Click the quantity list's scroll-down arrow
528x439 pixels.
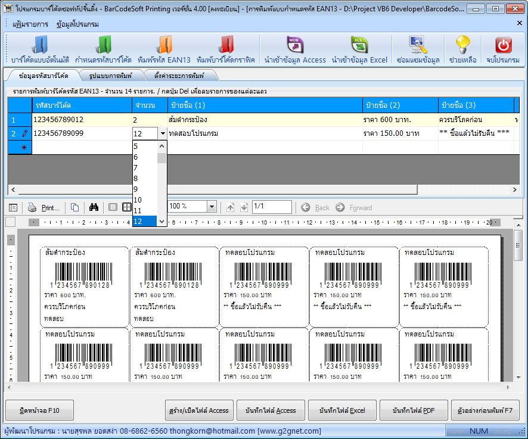[162, 221]
